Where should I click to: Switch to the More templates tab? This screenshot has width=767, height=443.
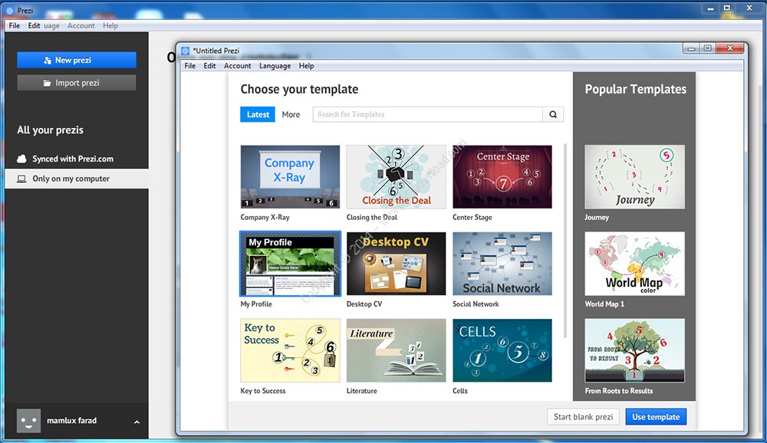291,114
